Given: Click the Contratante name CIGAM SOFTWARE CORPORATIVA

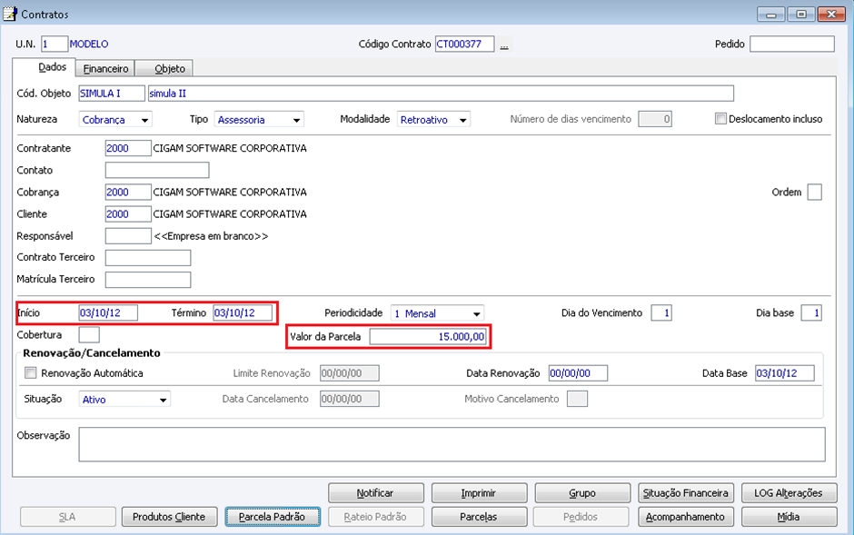Looking at the screenshot, I should click(230, 148).
